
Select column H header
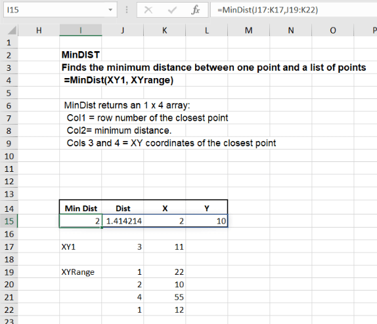coord(39,30)
